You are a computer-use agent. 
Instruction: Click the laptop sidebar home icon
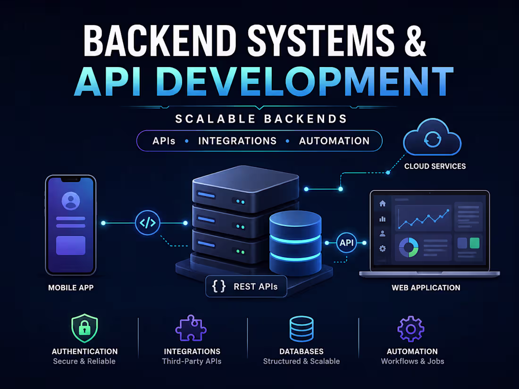click(383, 203)
